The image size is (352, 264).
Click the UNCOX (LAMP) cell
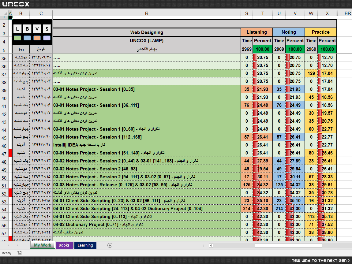pos(147,41)
